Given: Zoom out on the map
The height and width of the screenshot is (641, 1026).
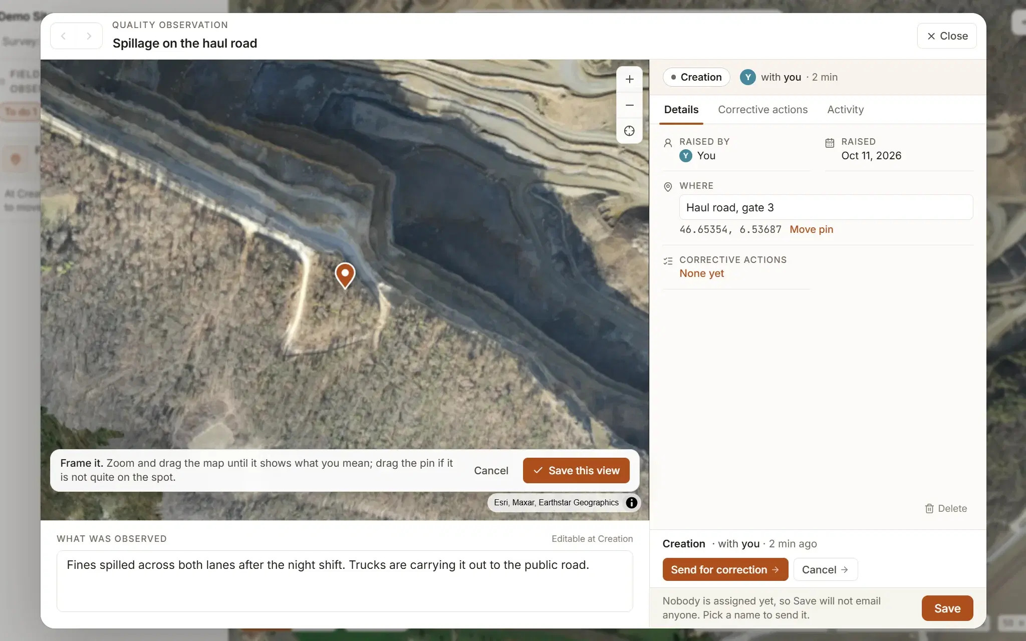Looking at the screenshot, I should (629, 105).
